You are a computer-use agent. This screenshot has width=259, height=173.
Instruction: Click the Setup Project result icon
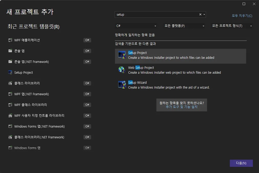tap(122, 55)
